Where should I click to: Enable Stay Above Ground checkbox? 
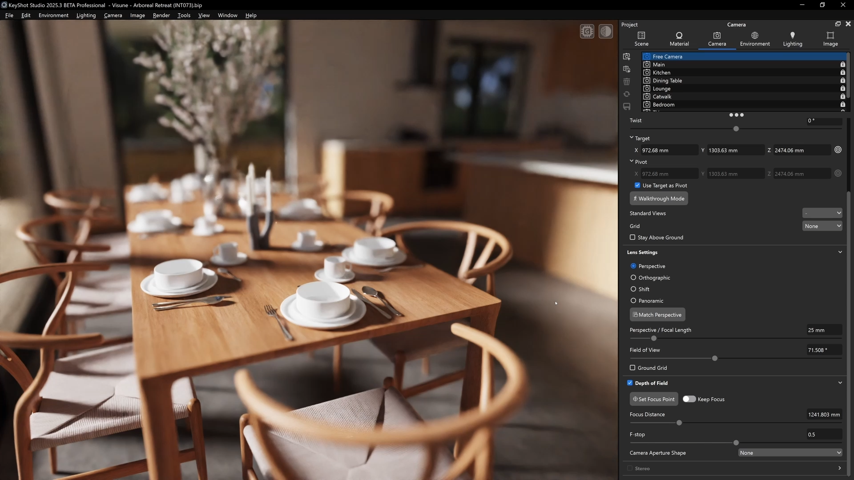click(x=632, y=237)
